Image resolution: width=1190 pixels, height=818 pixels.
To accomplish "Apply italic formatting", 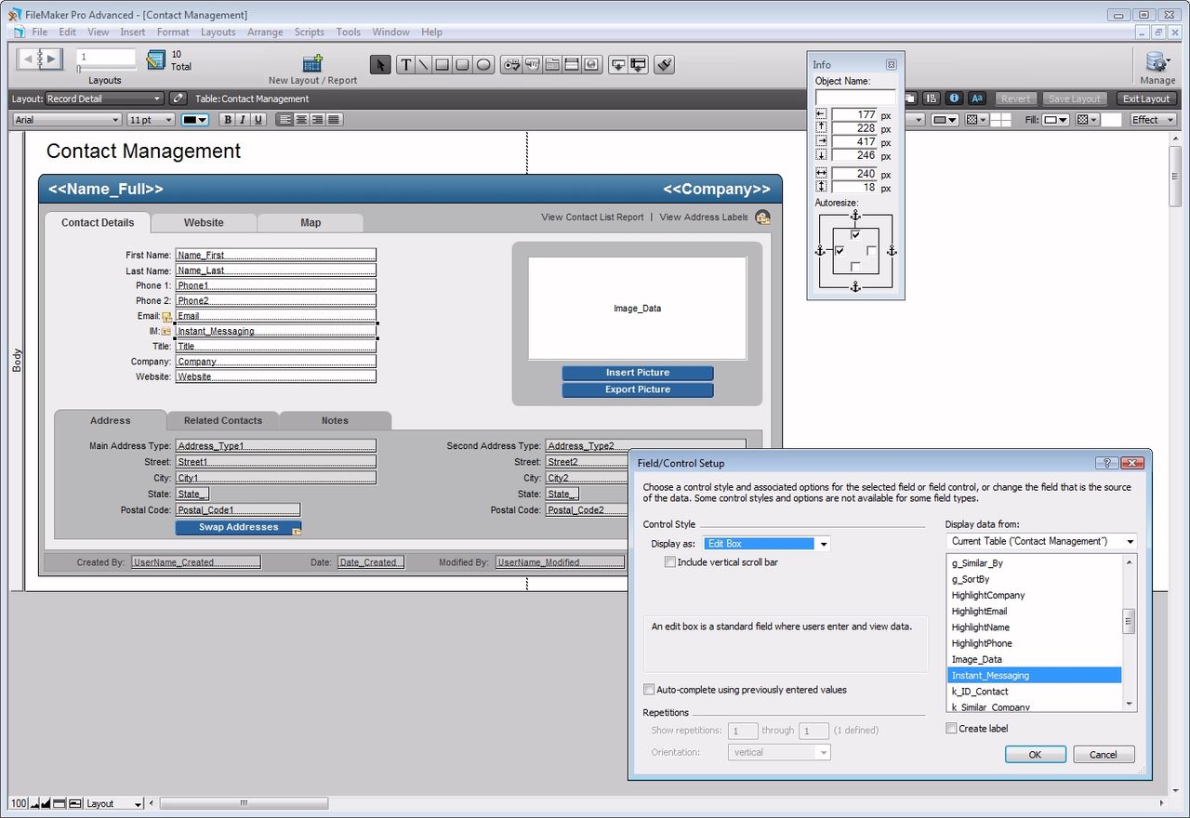I will [x=243, y=120].
